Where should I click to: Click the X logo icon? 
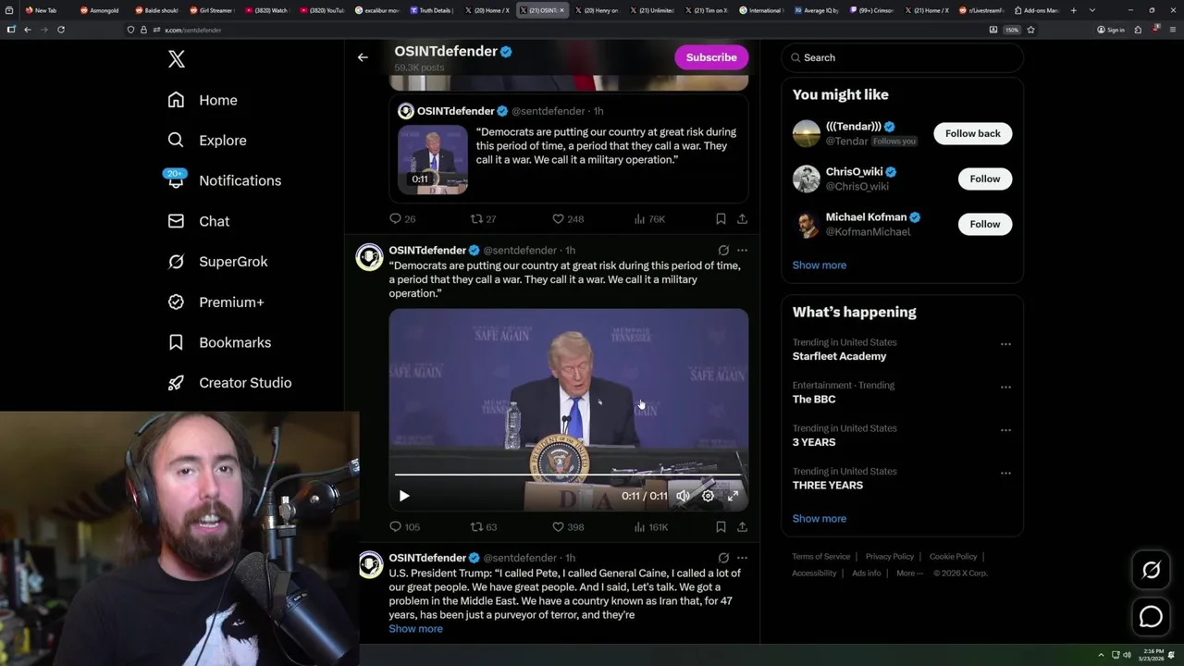(177, 59)
